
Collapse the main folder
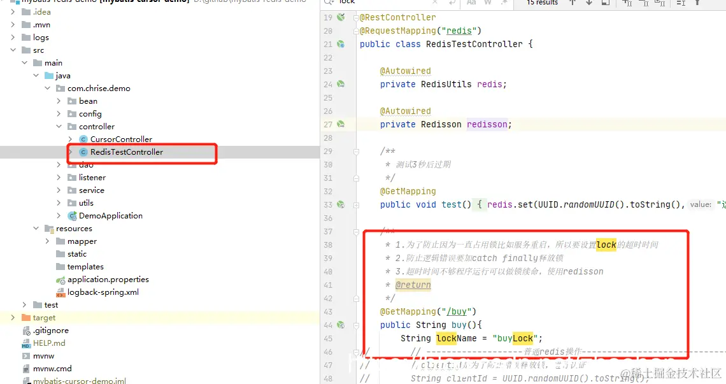(25, 62)
